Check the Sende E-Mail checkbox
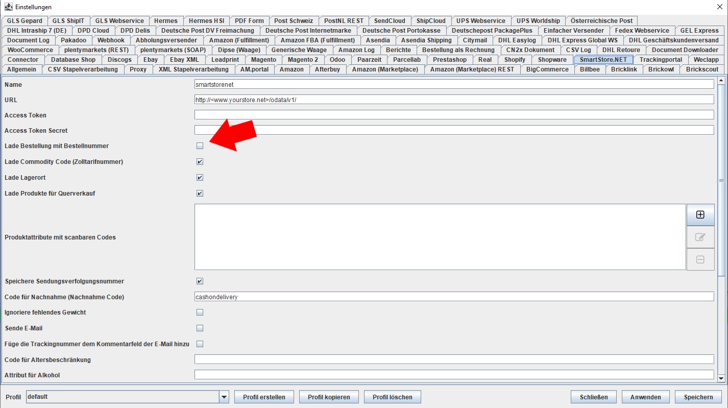 pyautogui.click(x=200, y=328)
